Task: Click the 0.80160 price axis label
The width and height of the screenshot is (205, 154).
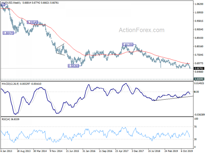Action: coord(199,46)
